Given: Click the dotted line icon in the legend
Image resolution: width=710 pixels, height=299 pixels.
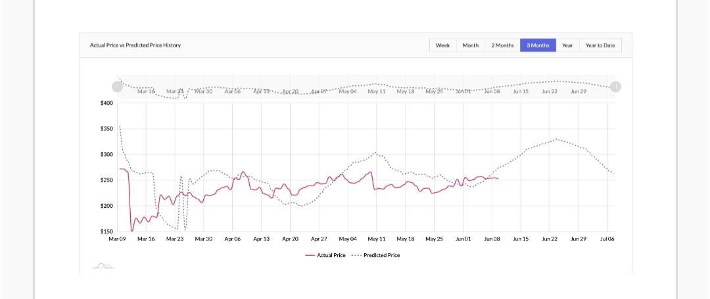Looking at the screenshot, I should pyautogui.click(x=356, y=255).
